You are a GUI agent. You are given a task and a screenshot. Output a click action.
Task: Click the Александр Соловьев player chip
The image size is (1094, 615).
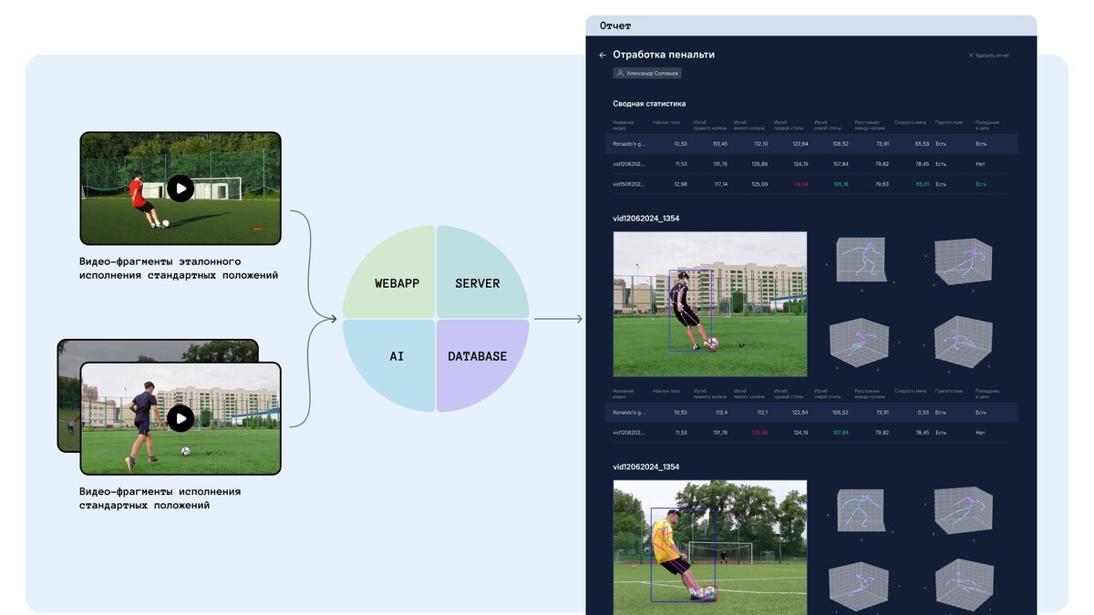(647, 73)
